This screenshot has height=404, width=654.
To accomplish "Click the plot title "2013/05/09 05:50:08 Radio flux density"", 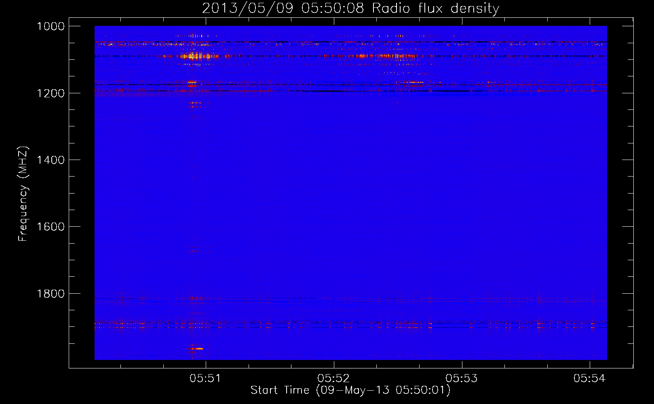I will [350, 8].
